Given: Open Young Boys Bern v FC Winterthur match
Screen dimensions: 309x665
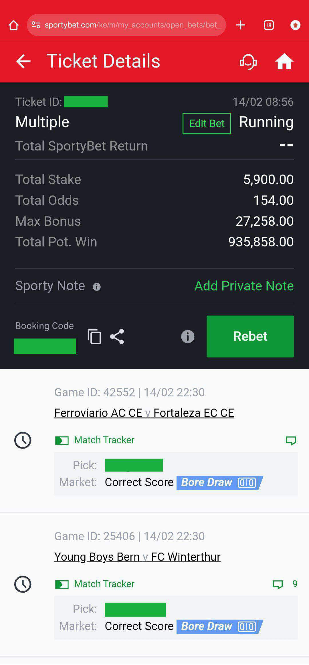Looking at the screenshot, I should coord(137,557).
